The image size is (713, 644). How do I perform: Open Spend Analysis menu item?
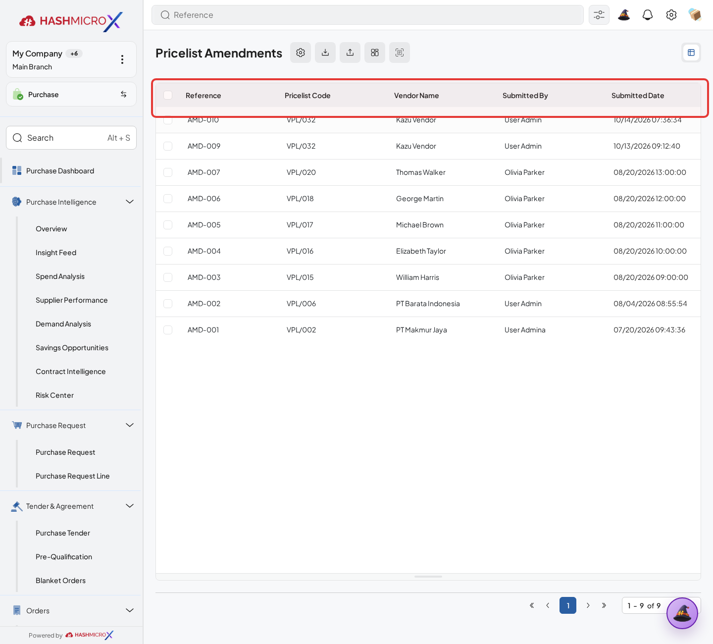pyautogui.click(x=60, y=276)
